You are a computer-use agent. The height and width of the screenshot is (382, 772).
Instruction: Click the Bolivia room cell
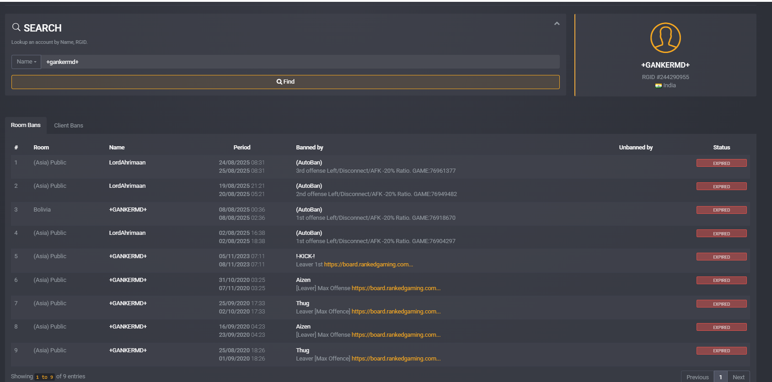click(42, 210)
